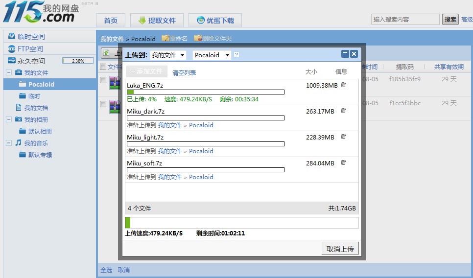Click the Pocaloid folder icon in sidebar

[x=23, y=84]
